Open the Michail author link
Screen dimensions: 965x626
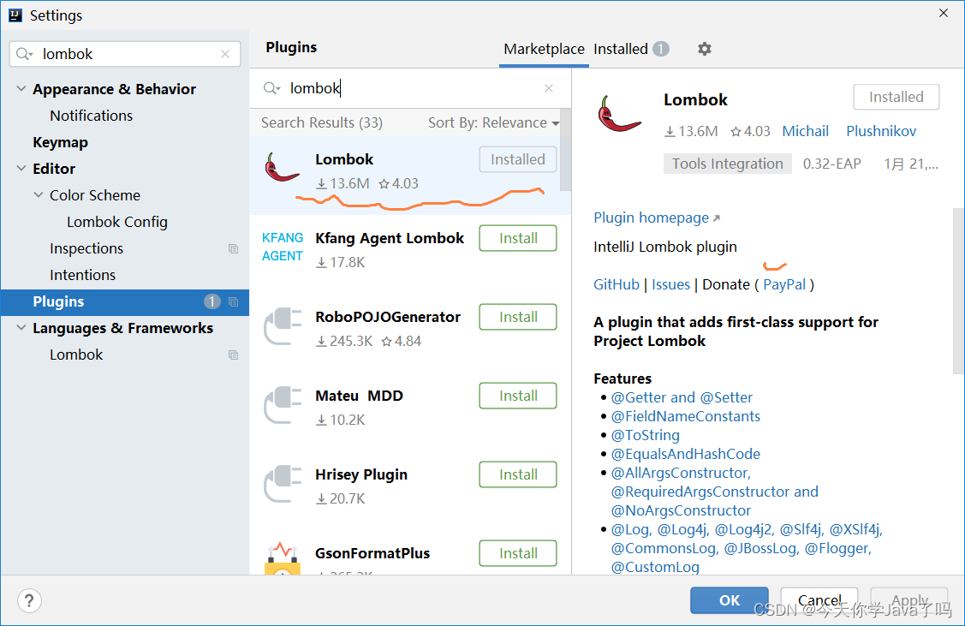point(805,131)
